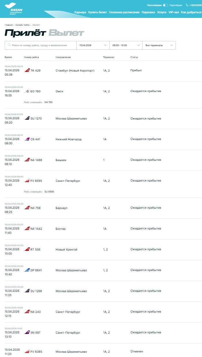The image size is (202, 357).
Task: Open the Парковка menu item
Action: [x=148, y=12]
